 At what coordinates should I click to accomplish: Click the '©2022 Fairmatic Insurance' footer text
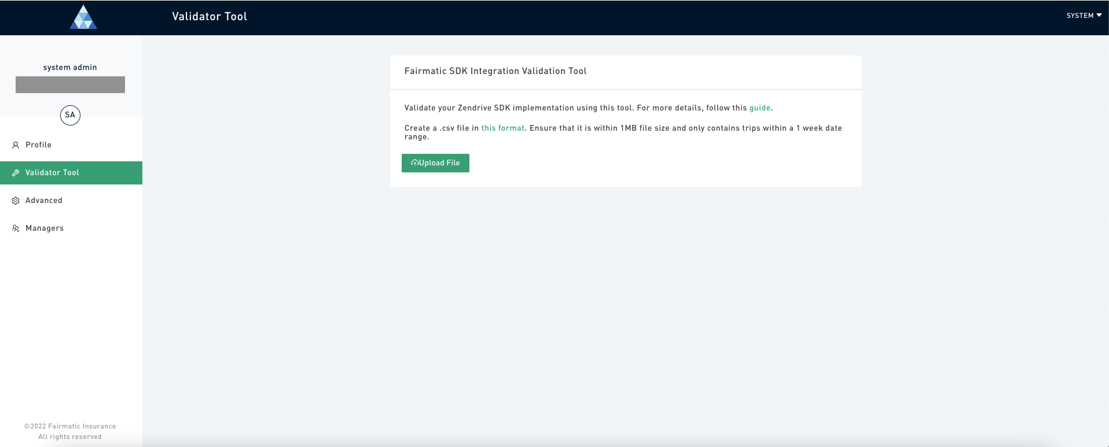tap(70, 426)
